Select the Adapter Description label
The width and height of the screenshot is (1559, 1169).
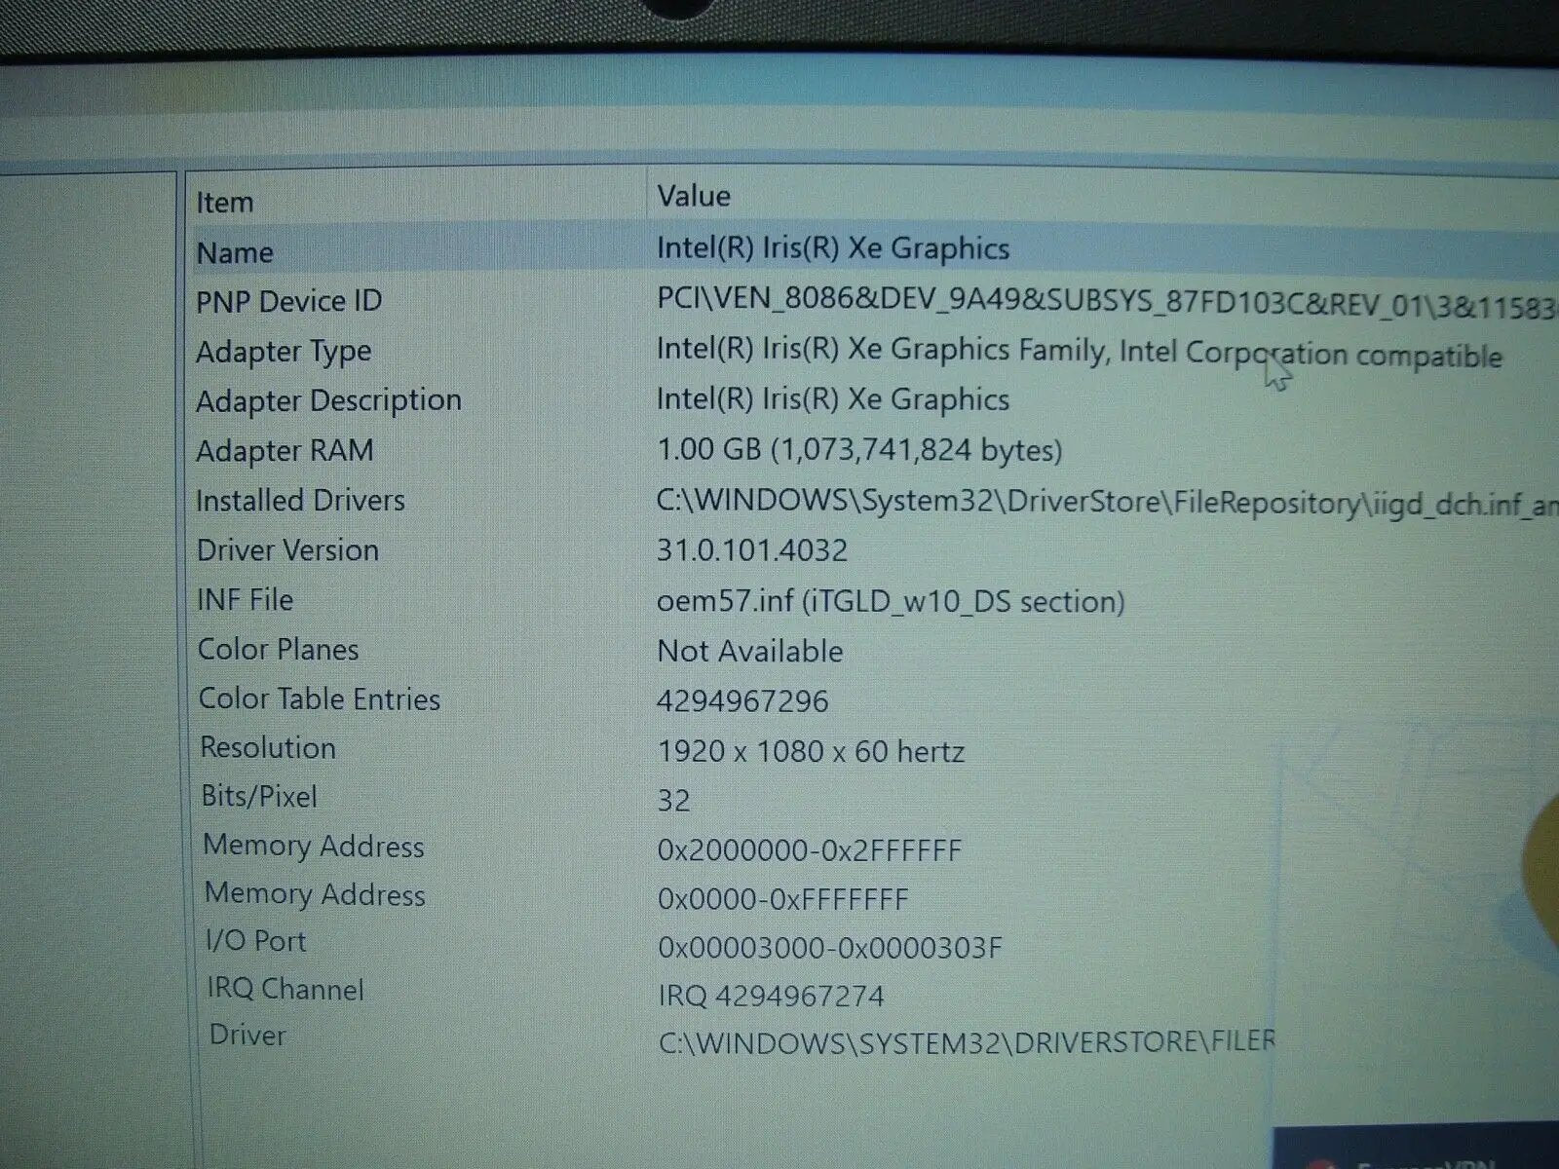329,401
